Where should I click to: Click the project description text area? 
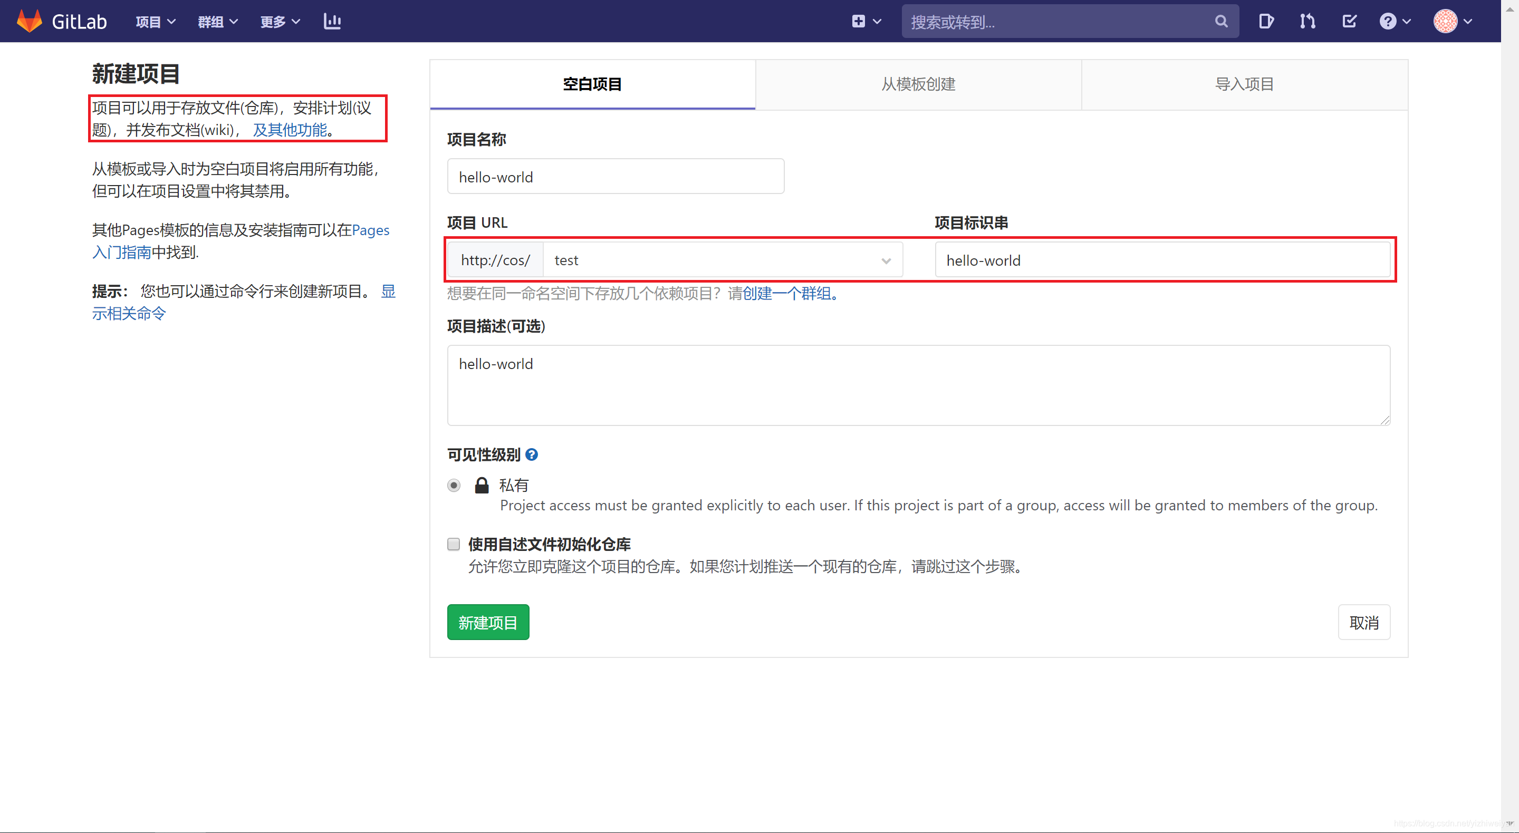point(918,385)
